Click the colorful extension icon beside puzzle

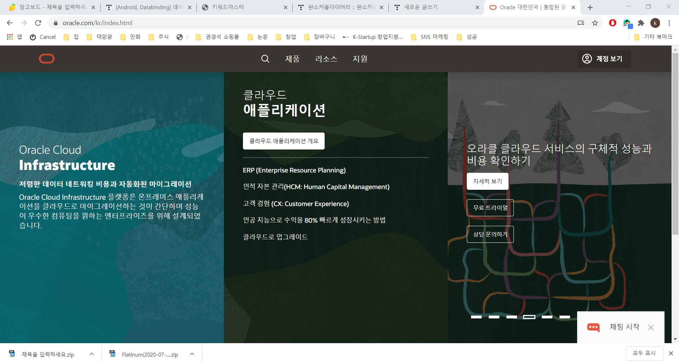[x=627, y=24]
